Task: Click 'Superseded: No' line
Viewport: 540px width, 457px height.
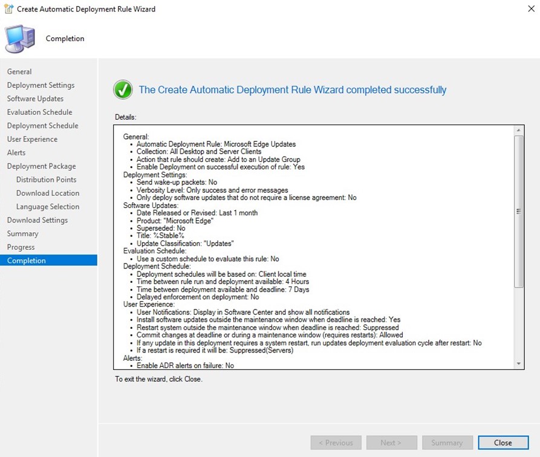Action: coord(161,228)
